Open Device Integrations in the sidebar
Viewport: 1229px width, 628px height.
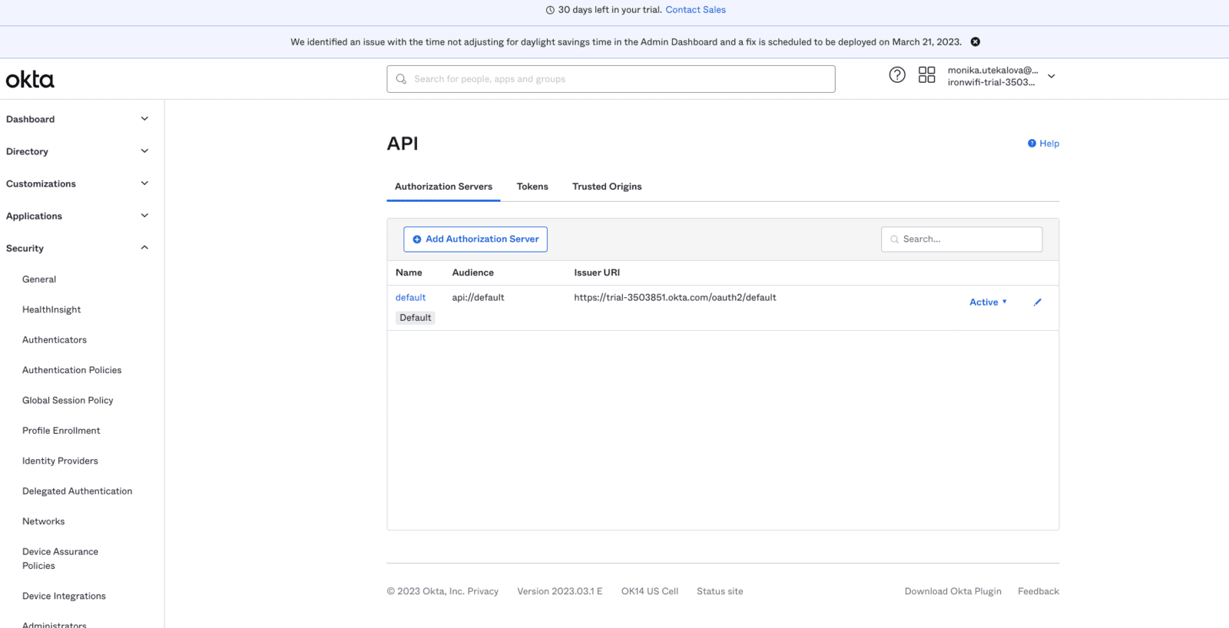tap(64, 596)
